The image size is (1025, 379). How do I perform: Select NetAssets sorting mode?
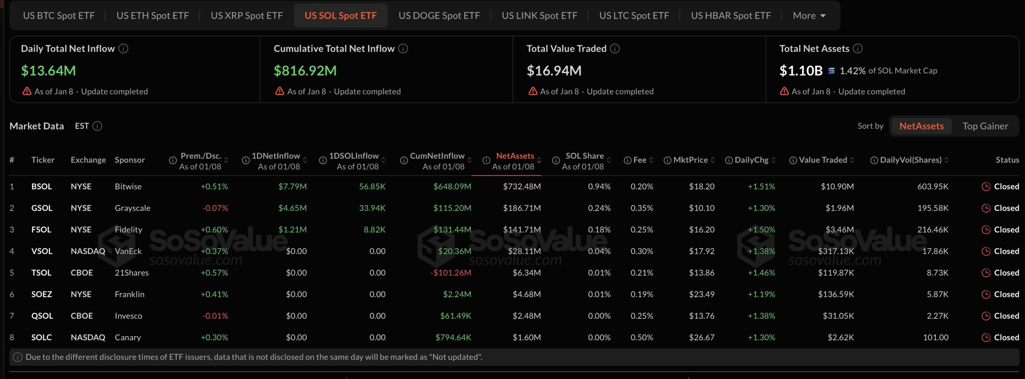pos(921,126)
